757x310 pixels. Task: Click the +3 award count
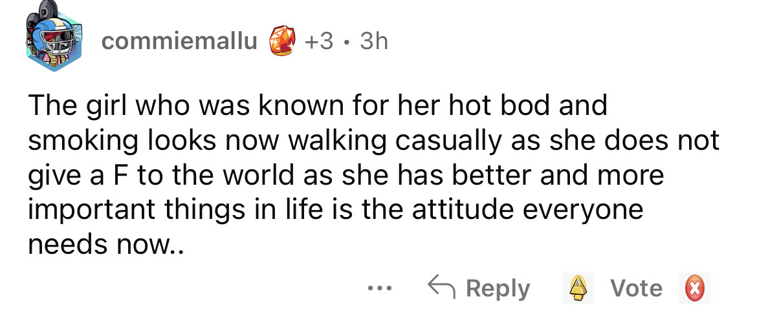click(321, 42)
